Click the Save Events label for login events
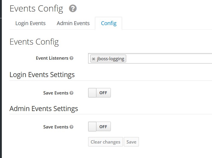The height and width of the screenshot is (158, 212). coord(56,93)
